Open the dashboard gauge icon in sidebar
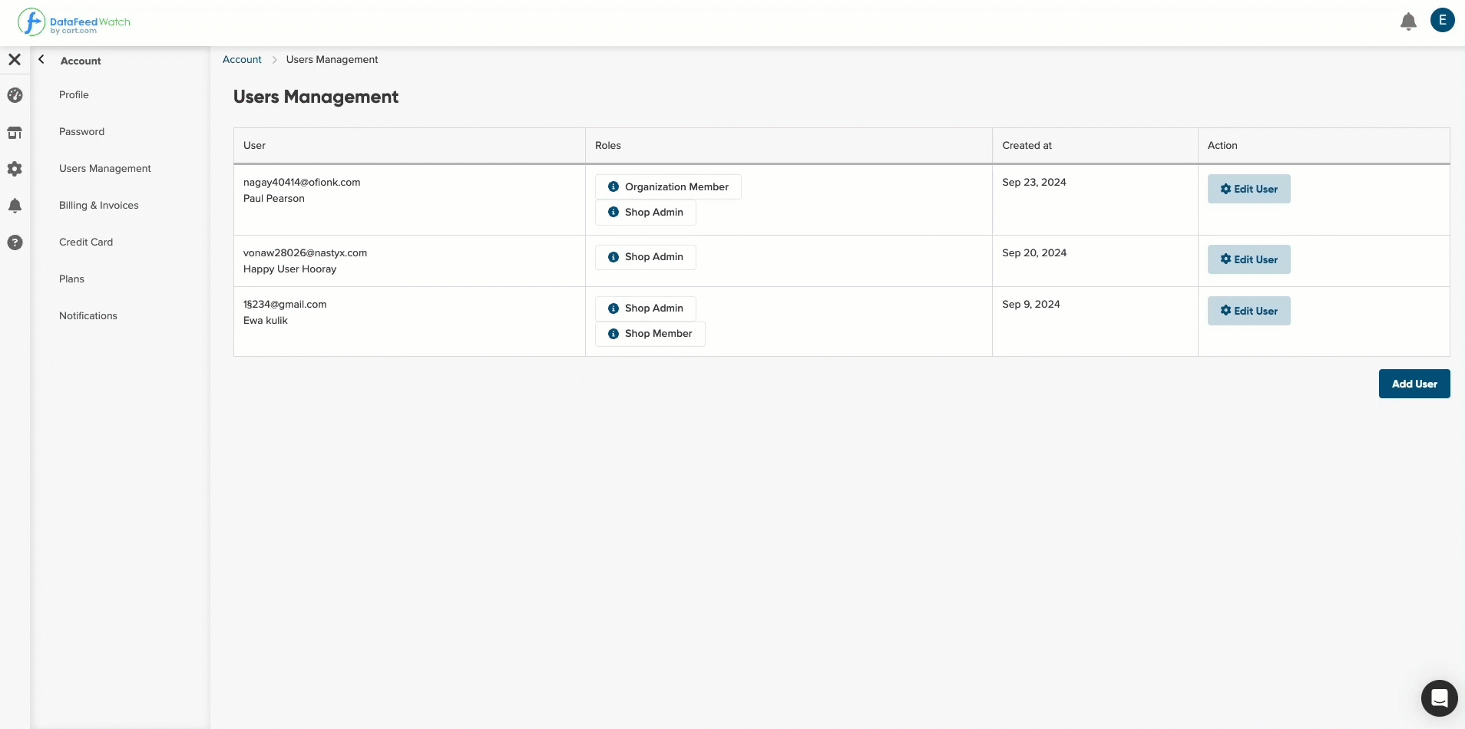Viewport: 1465px width, 729px height. tap(15, 95)
